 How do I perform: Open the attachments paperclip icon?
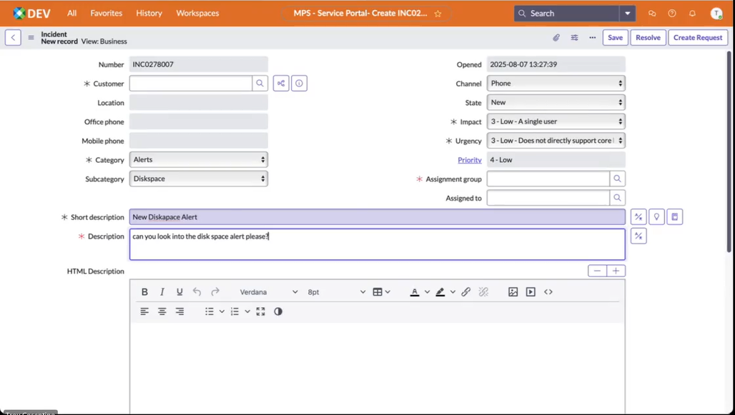(557, 37)
